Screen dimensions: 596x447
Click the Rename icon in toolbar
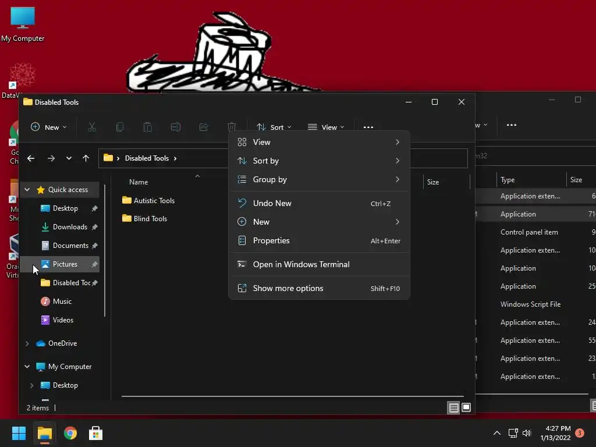click(x=176, y=127)
